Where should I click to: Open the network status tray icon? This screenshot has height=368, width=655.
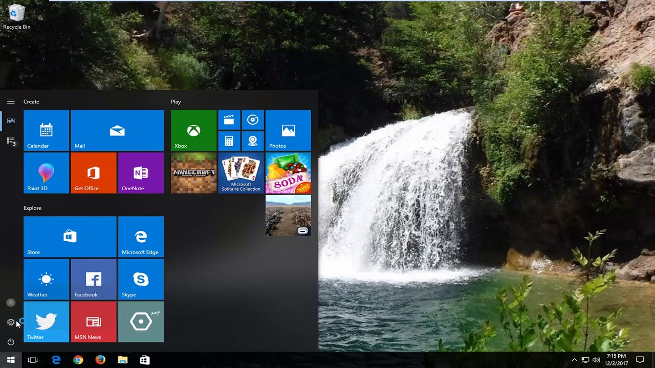[x=585, y=360]
